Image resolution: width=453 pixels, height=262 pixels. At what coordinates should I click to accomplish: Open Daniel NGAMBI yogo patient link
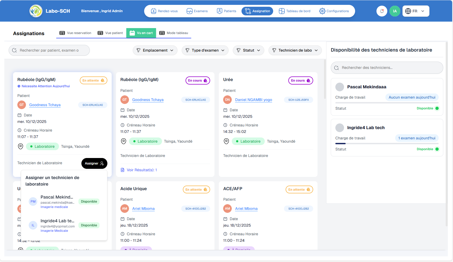point(253,100)
